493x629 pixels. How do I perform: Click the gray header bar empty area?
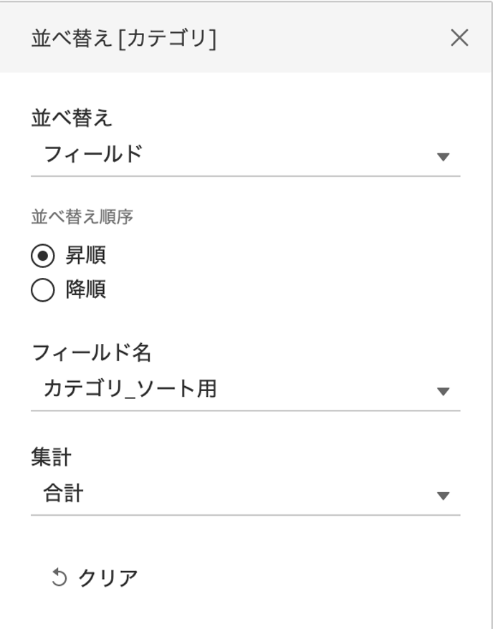coord(322,39)
